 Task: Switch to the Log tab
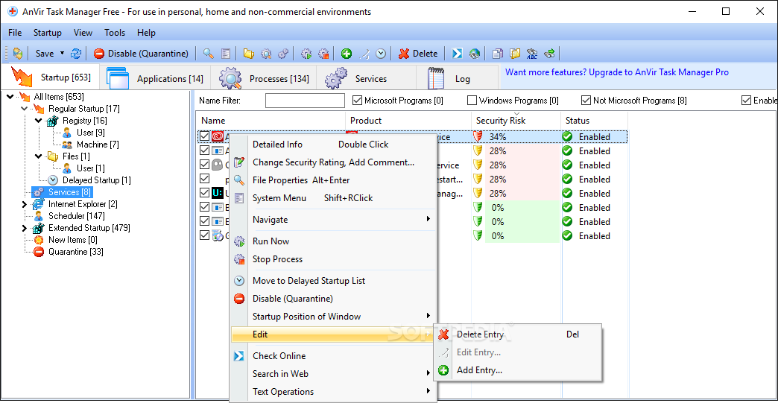[457, 78]
